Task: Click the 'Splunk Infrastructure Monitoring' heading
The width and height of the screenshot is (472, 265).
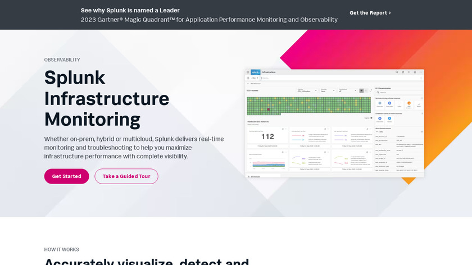Action: click(107, 98)
